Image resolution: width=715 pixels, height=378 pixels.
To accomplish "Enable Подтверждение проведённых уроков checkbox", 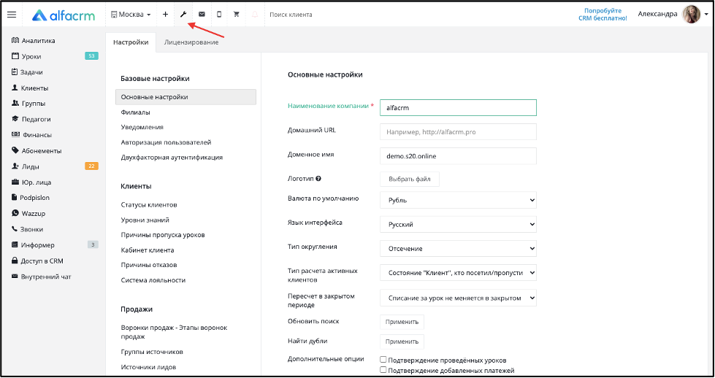I will 383,360.
